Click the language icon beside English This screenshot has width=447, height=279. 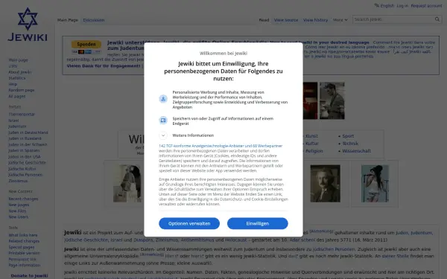(x=377, y=5)
